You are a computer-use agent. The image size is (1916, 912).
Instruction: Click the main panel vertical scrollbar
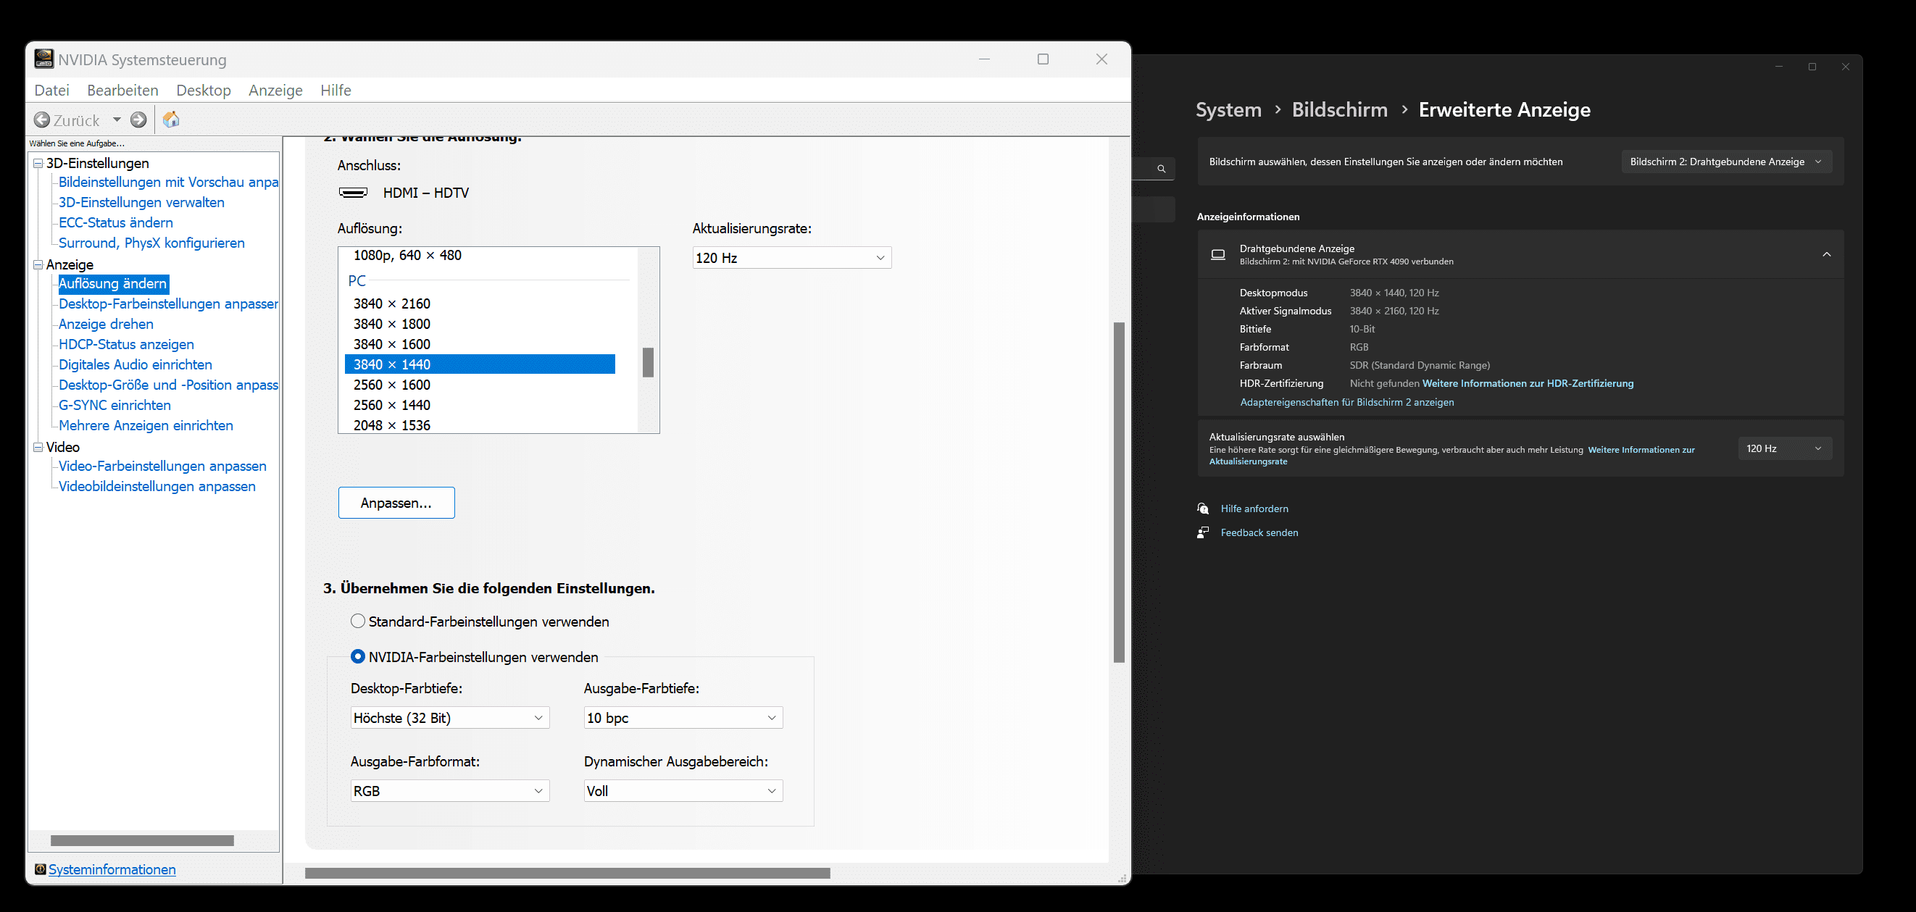click(x=1119, y=492)
